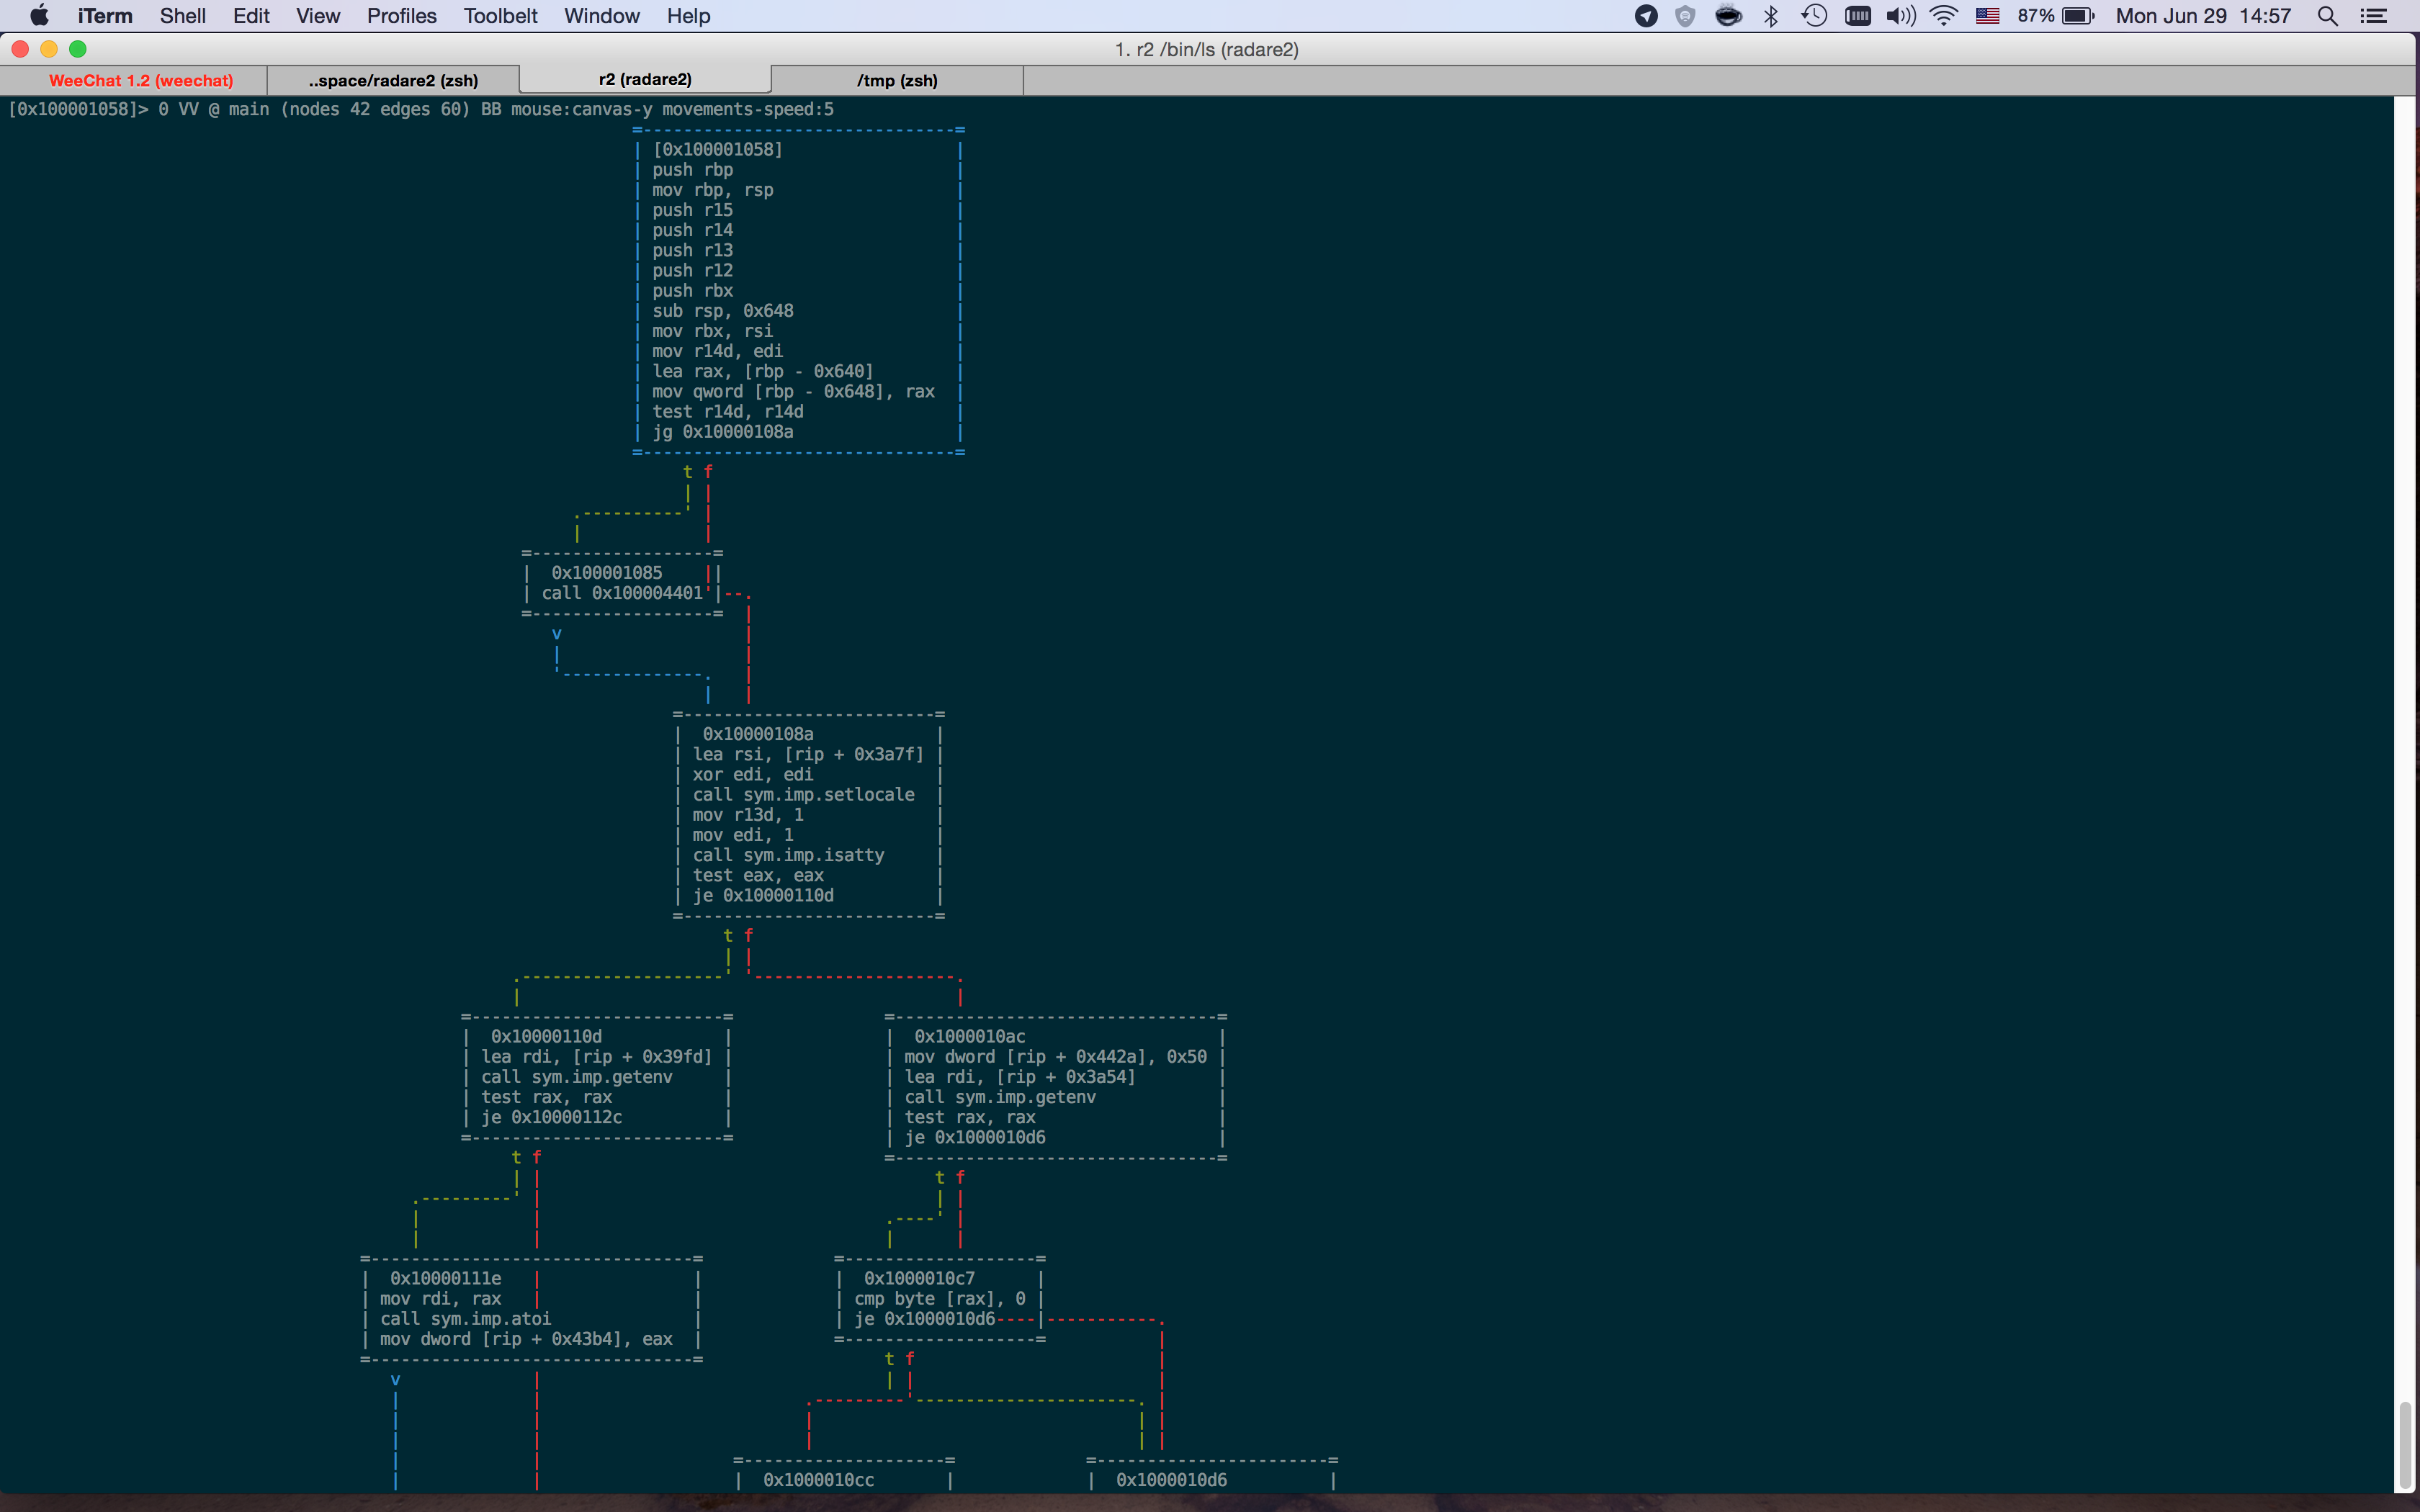This screenshot has width=2420, height=1512.
Task: Click node address 0x10000111e
Action: [x=446, y=1279]
